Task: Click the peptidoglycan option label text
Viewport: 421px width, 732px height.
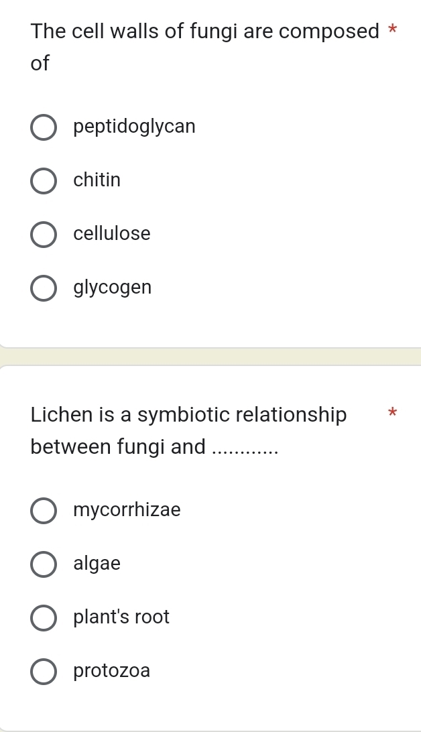Action: point(134,127)
